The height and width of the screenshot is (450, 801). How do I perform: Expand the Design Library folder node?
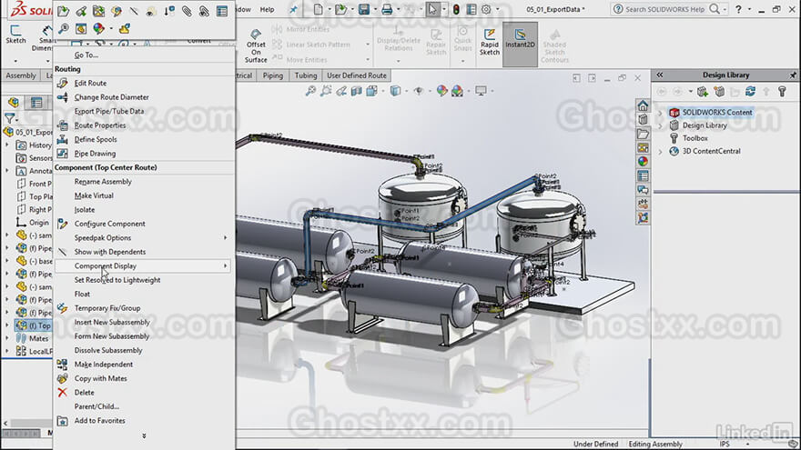(660, 125)
